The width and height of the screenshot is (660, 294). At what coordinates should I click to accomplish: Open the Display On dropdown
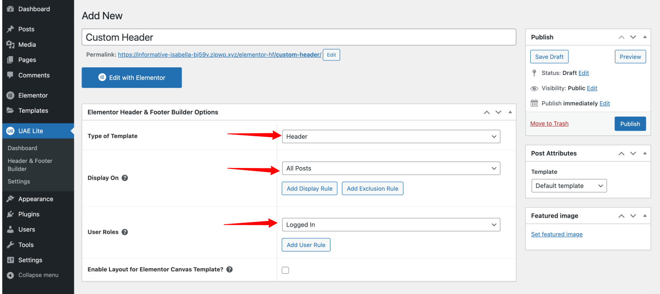pos(391,168)
